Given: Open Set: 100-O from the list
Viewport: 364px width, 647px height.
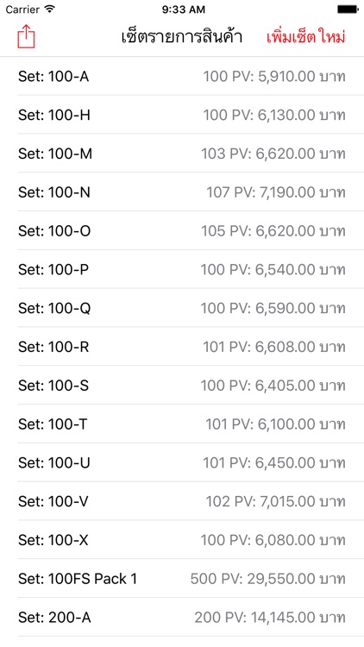Looking at the screenshot, I should point(182,230).
